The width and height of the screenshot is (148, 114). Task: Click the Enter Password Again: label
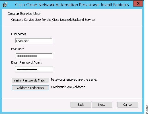[x=26, y=62]
